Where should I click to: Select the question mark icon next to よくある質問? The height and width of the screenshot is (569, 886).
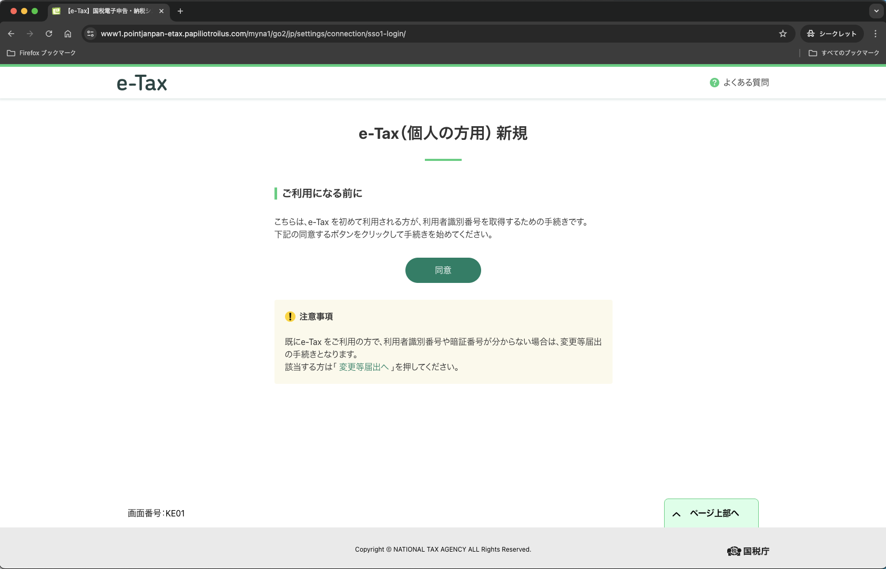coord(714,82)
